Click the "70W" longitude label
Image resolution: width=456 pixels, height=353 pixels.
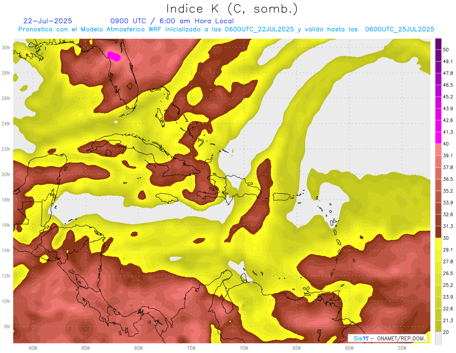[244, 348]
